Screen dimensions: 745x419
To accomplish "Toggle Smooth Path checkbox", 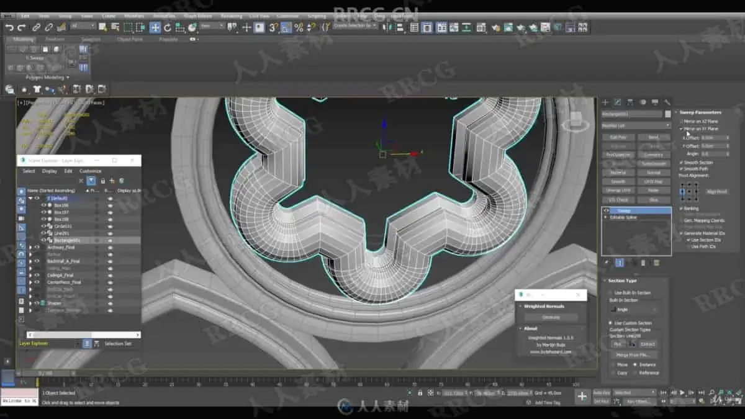I will (x=681, y=168).
